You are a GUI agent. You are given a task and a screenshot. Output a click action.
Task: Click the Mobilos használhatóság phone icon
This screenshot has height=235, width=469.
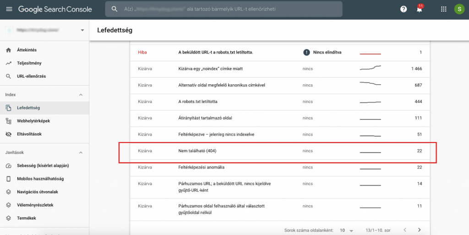click(x=8, y=179)
